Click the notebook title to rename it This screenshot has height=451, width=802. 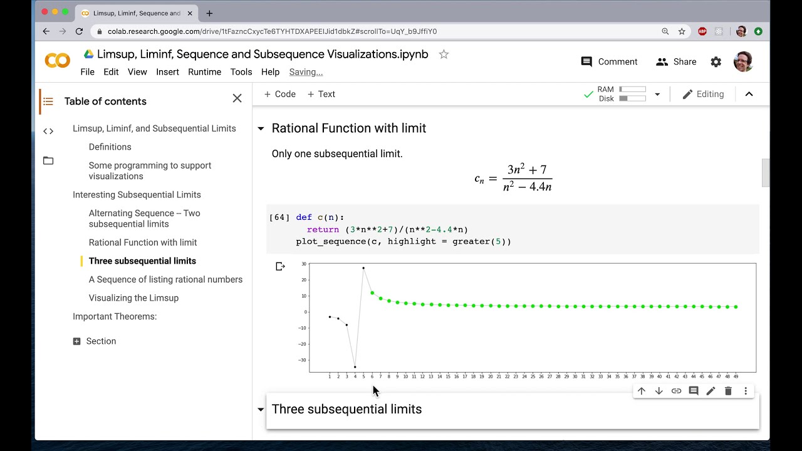pyautogui.click(x=263, y=54)
